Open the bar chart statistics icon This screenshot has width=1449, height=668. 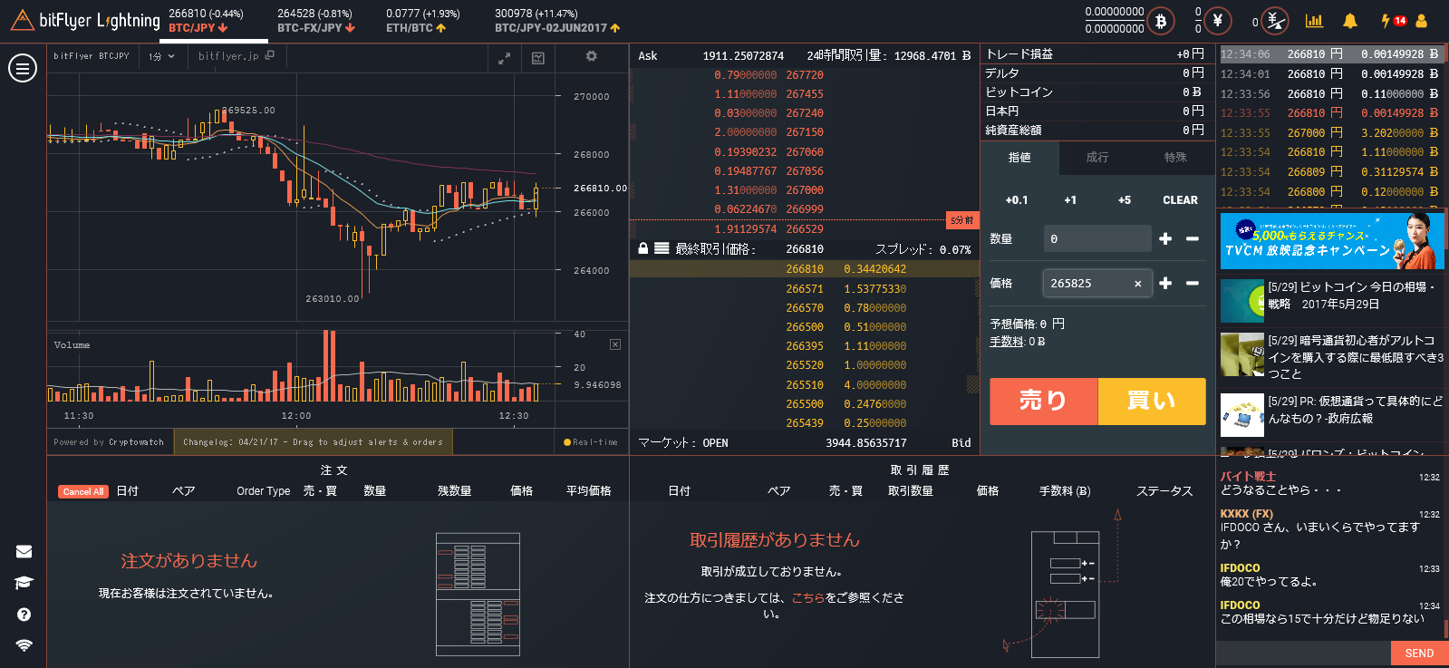tap(1313, 21)
